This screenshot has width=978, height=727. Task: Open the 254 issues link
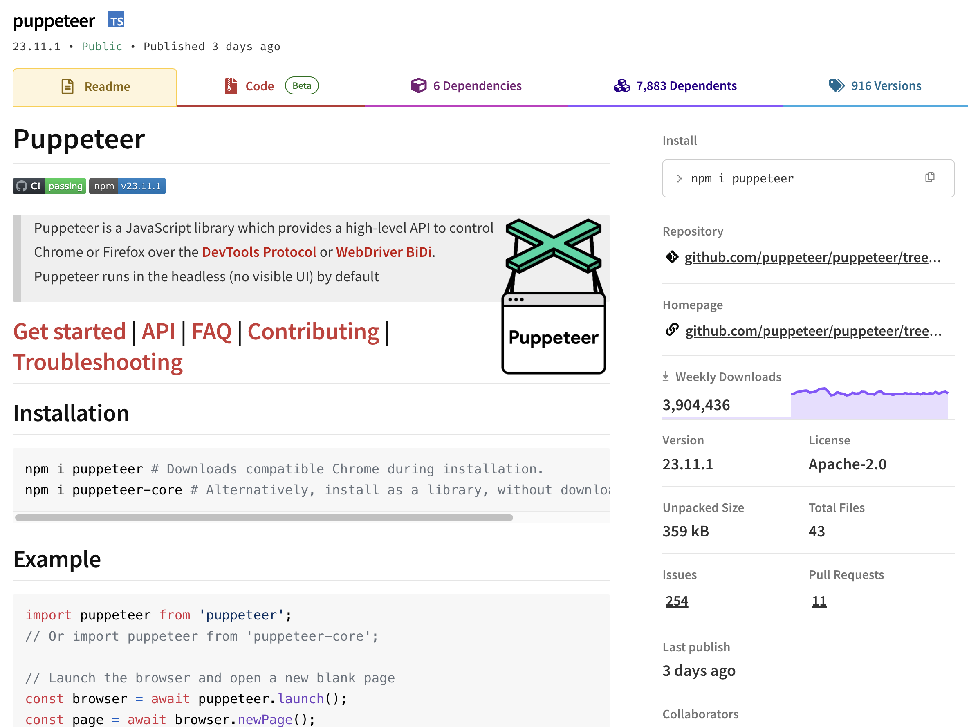coord(676,601)
